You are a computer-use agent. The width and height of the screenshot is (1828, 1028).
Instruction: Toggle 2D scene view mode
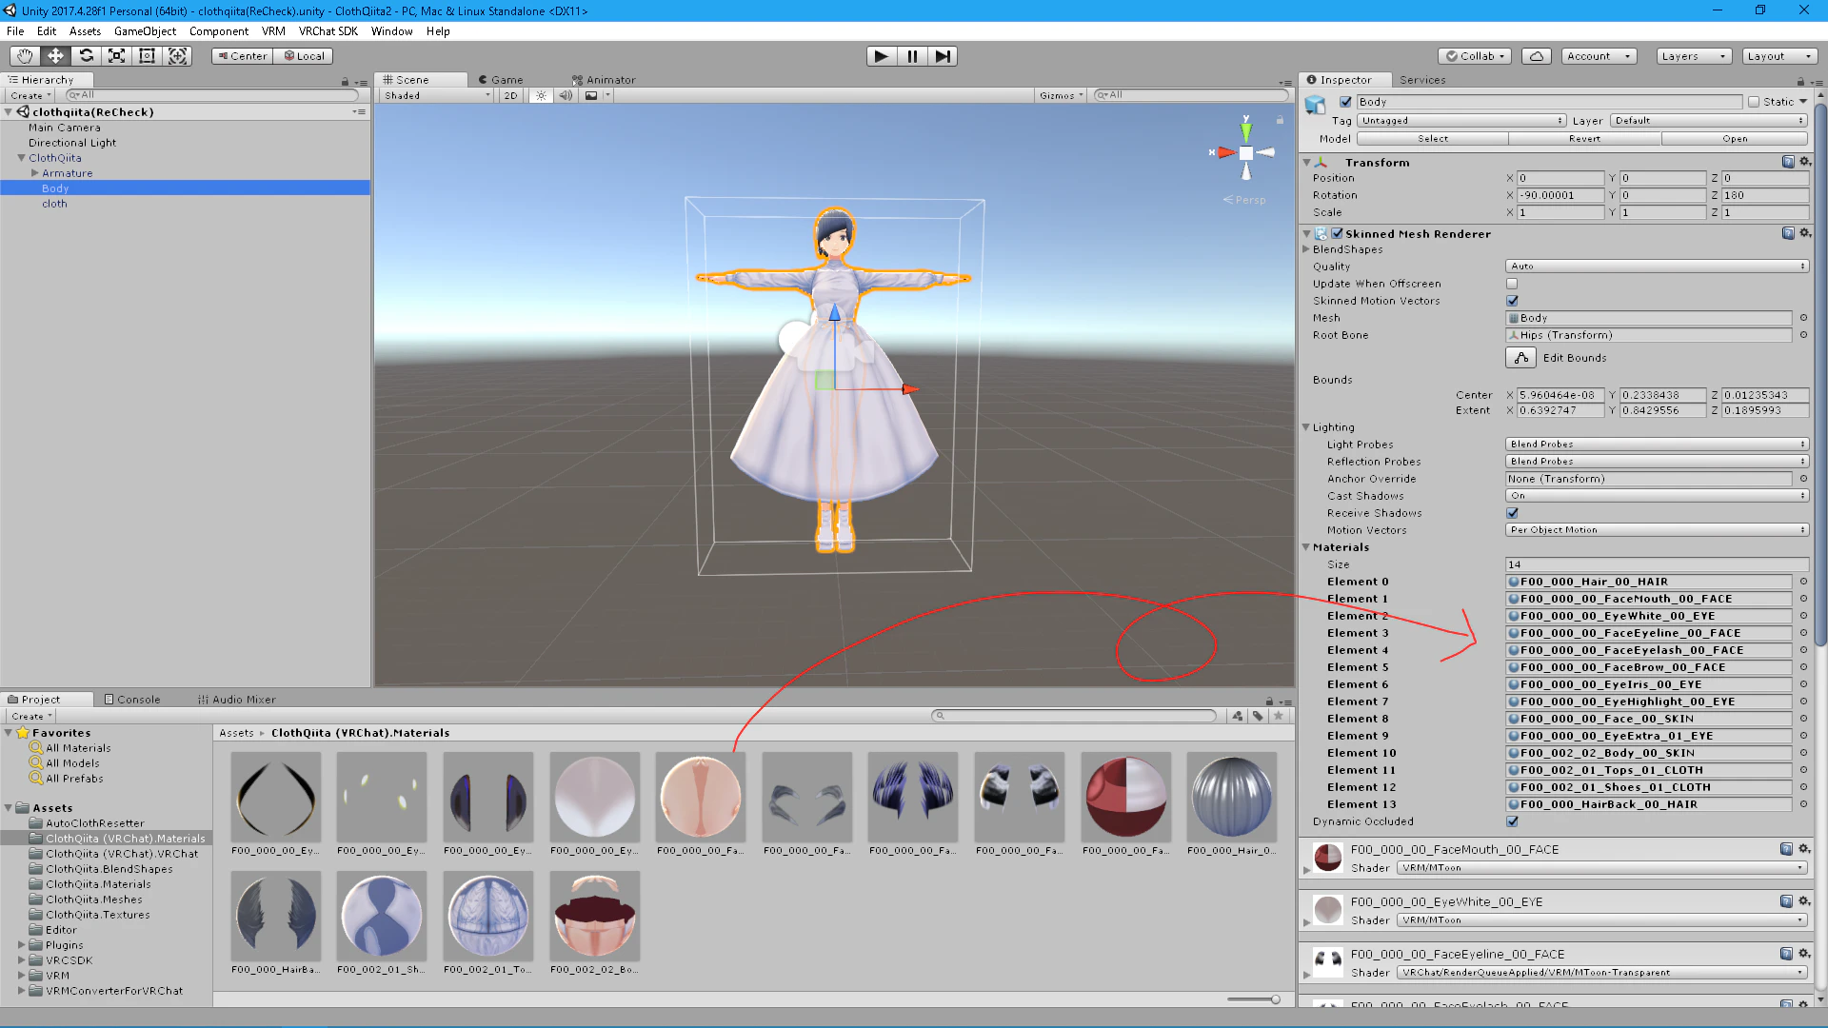point(511,95)
